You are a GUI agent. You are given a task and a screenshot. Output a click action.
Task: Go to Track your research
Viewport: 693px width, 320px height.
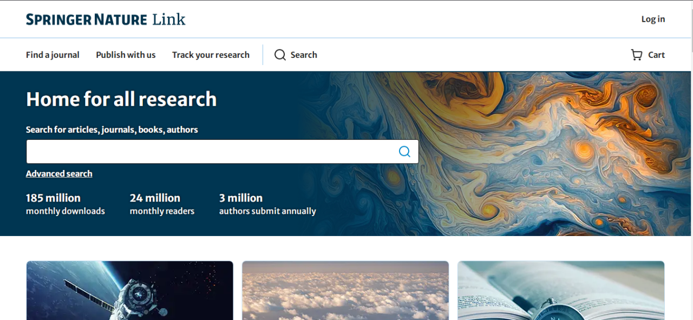point(211,55)
